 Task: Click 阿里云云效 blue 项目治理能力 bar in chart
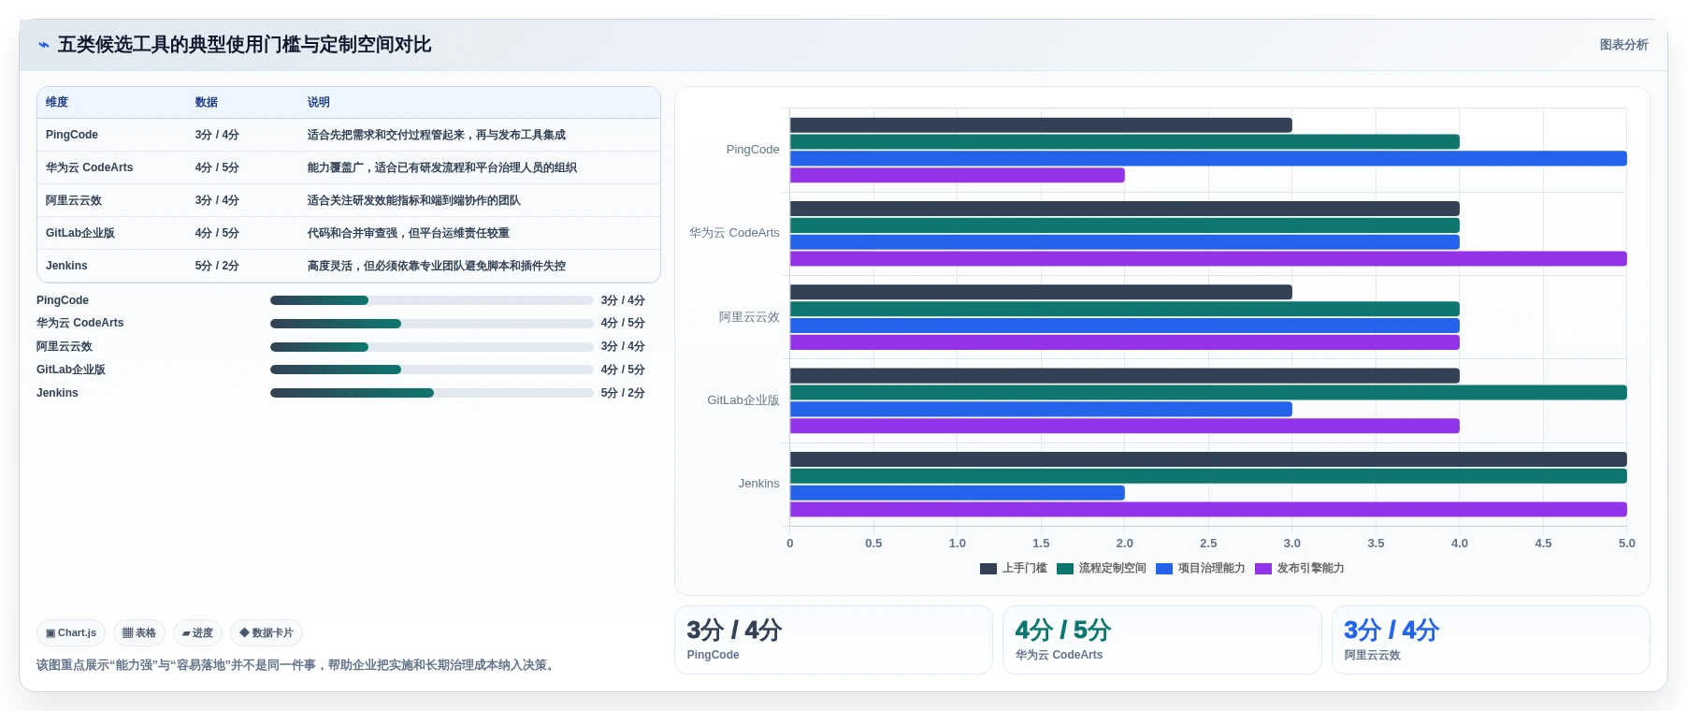[1125, 326]
